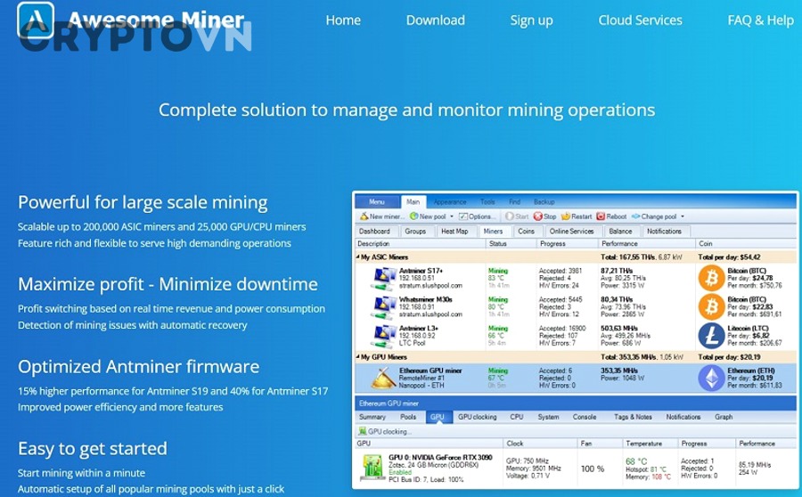
Task: Open the blue Menu button
Action: 377,202
